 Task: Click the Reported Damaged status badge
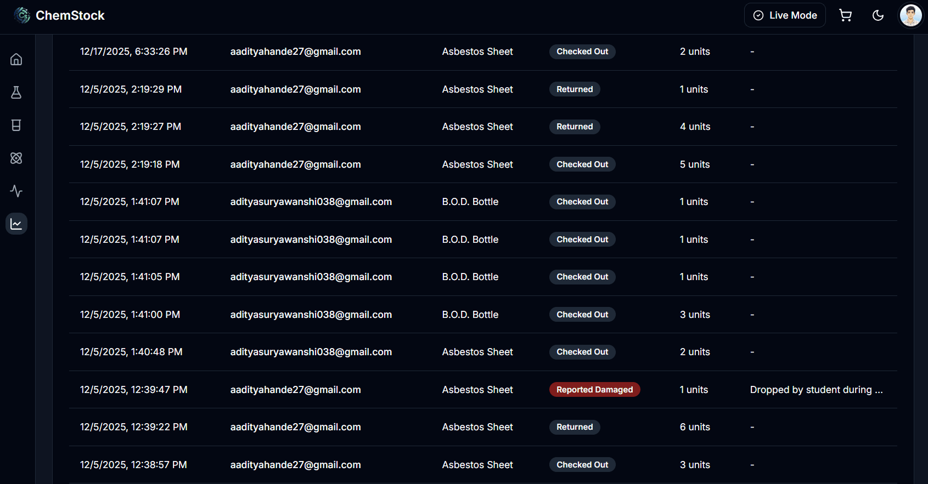pos(595,390)
